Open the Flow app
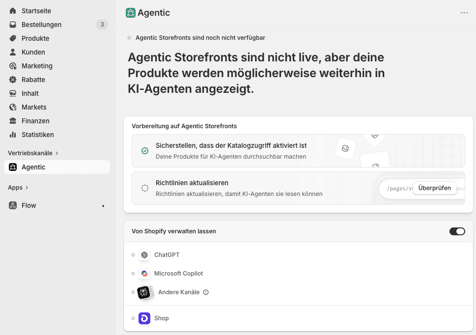 (x=57, y=205)
